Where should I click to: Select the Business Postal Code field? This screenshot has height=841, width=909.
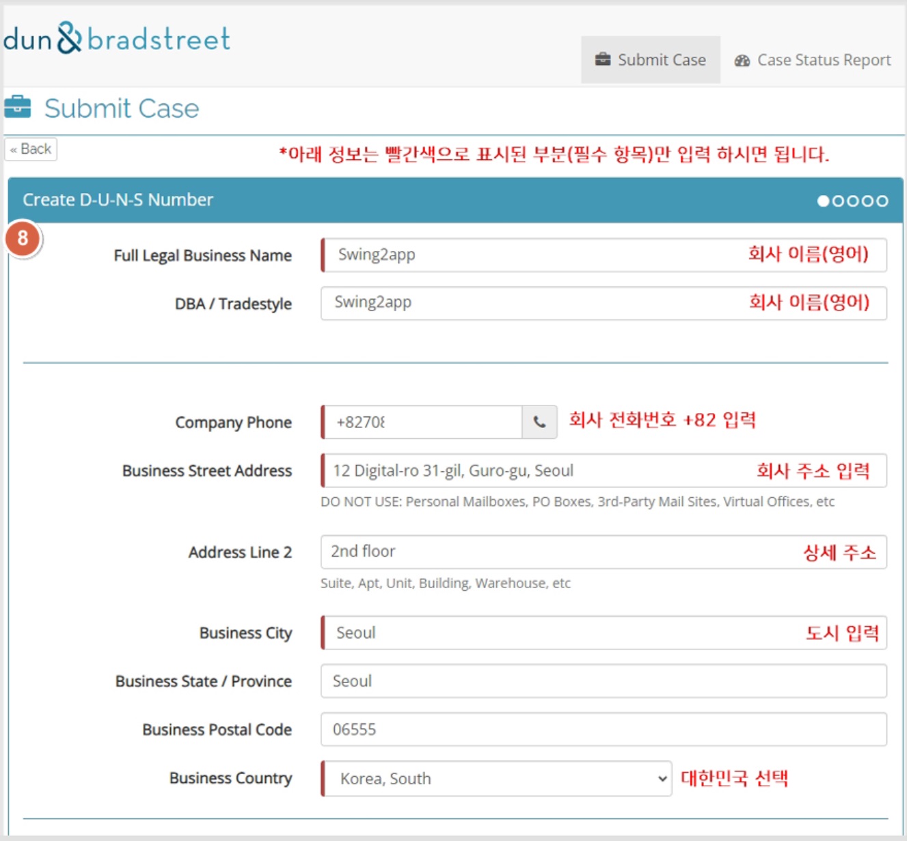pos(604,730)
